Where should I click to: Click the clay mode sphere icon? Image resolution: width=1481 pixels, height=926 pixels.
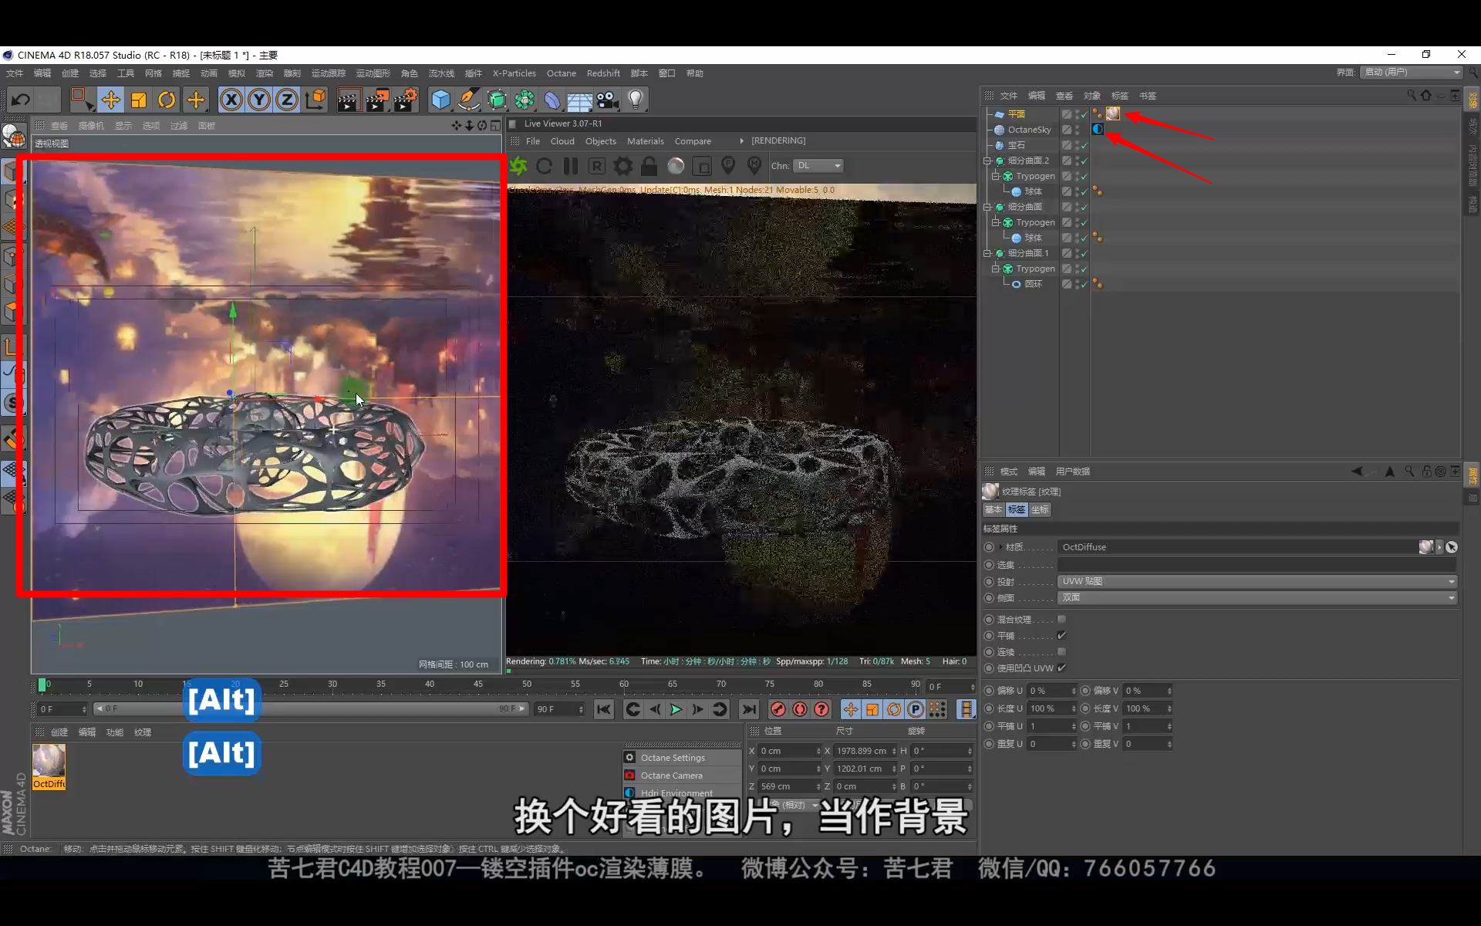(x=676, y=166)
